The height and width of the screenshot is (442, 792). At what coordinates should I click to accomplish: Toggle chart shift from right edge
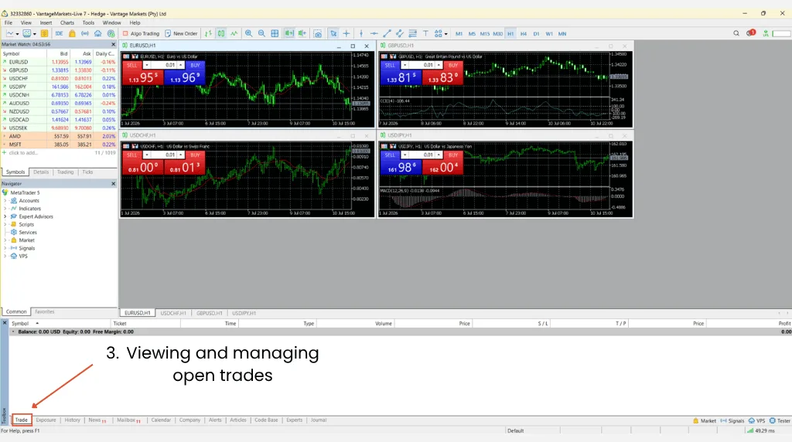pyautogui.click(x=302, y=34)
